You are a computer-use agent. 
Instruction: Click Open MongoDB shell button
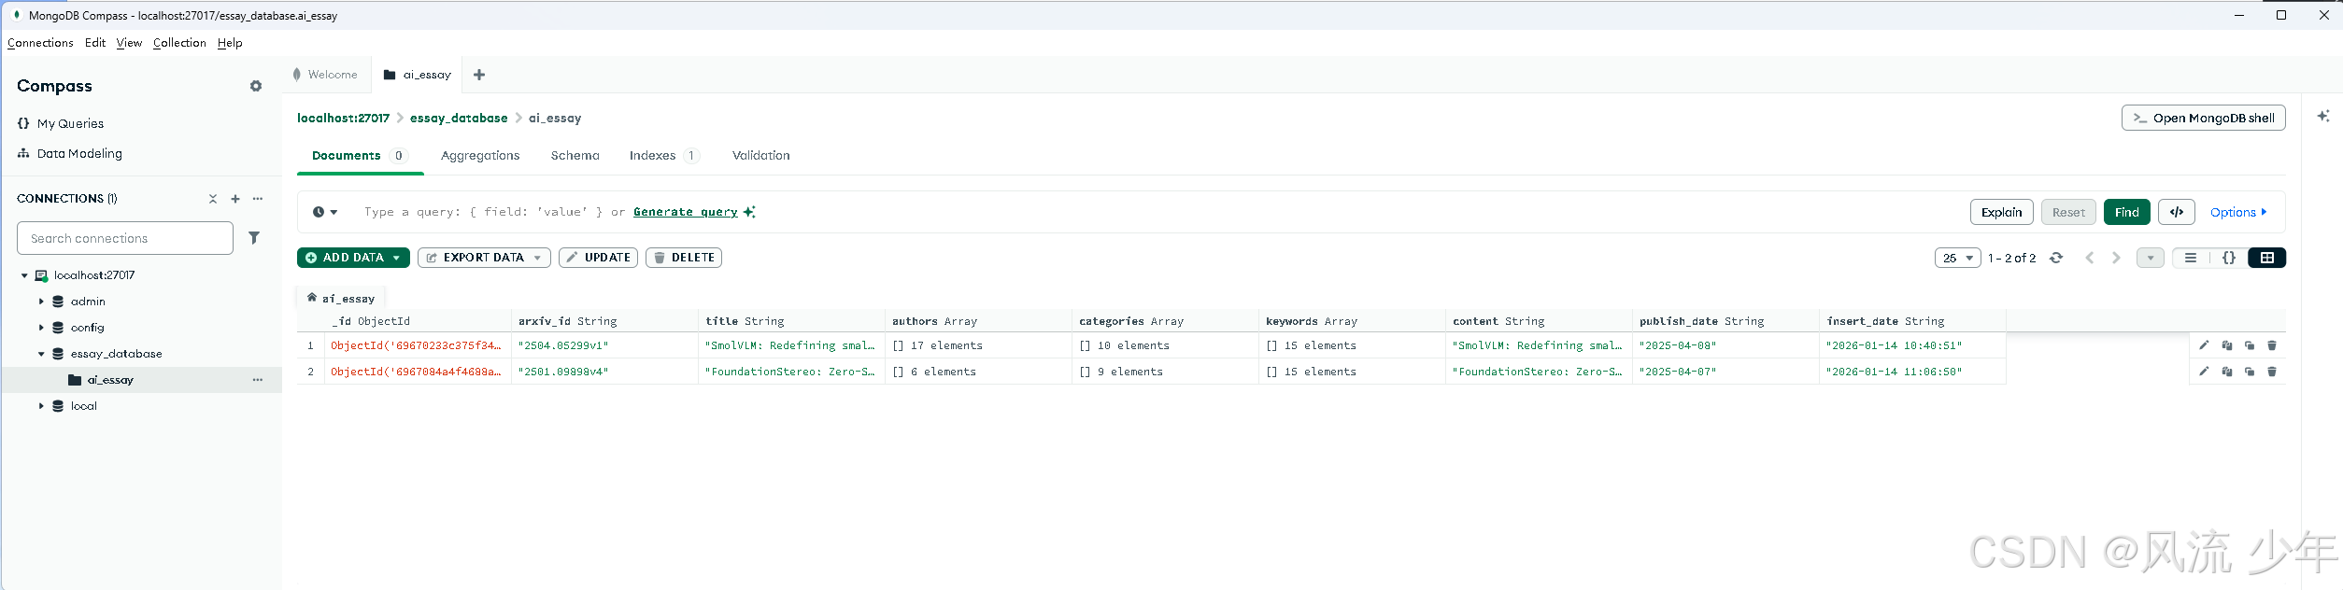[2204, 118]
